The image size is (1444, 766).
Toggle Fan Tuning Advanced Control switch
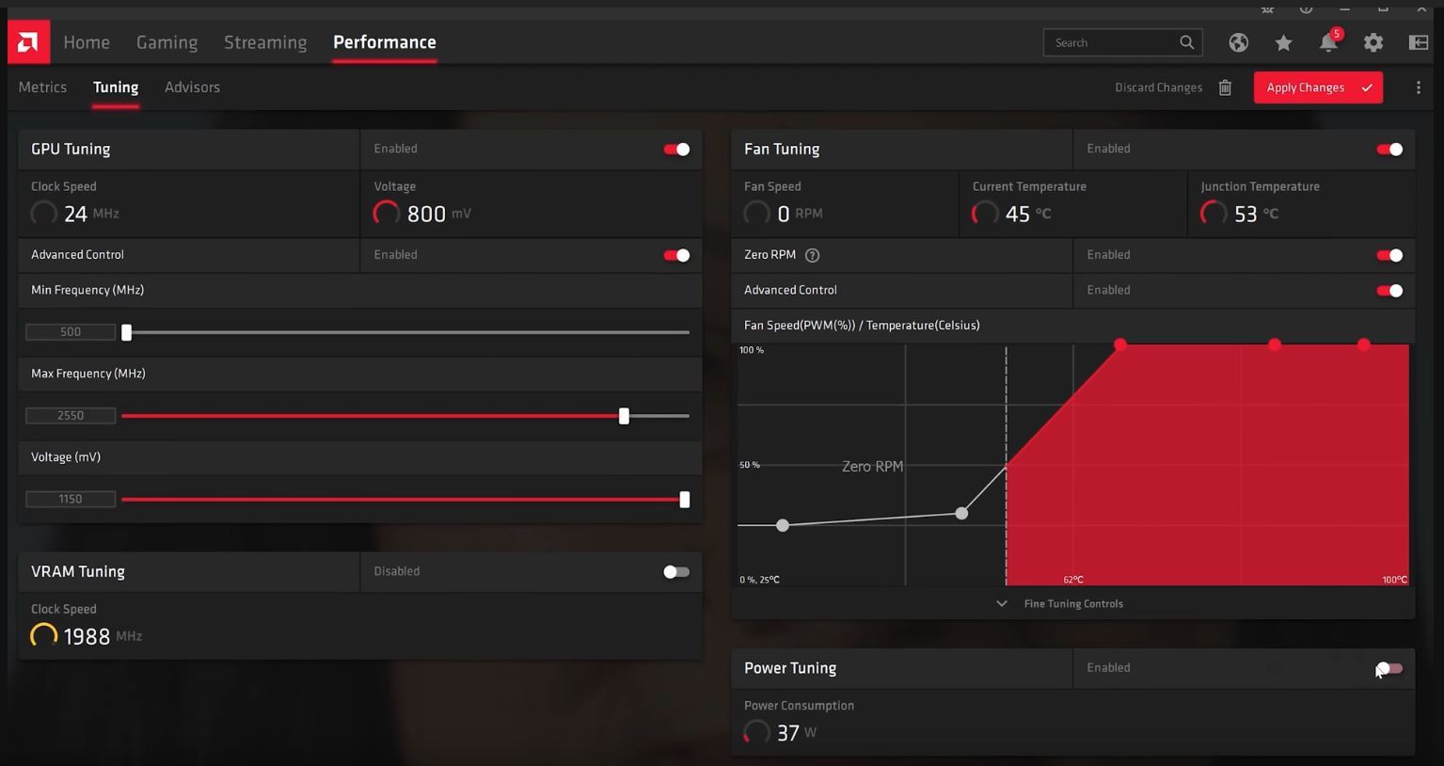[1389, 291]
